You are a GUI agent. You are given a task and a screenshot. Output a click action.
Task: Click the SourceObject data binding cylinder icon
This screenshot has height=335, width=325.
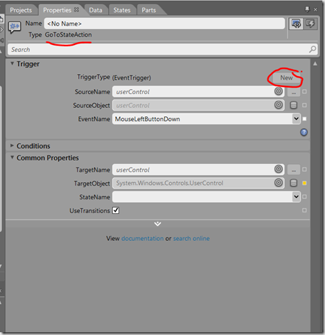click(294, 105)
